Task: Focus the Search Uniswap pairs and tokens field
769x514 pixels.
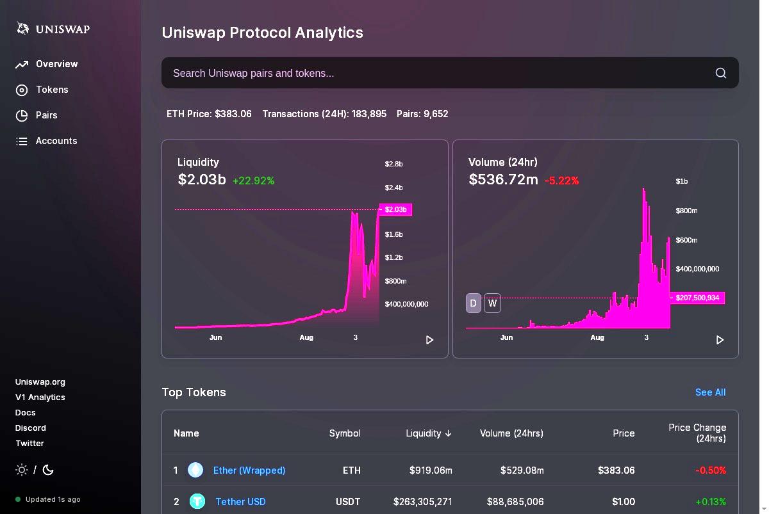Action: pyautogui.click(x=450, y=73)
